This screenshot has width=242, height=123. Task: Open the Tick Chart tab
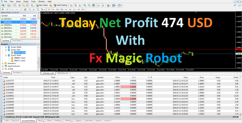point(16,41)
